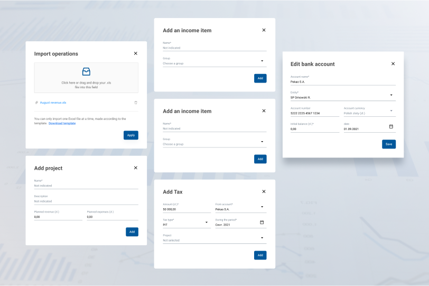The image size is (429, 286).
Task: Expand the From account dropdown in Add Tax
Action: pos(262,207)
